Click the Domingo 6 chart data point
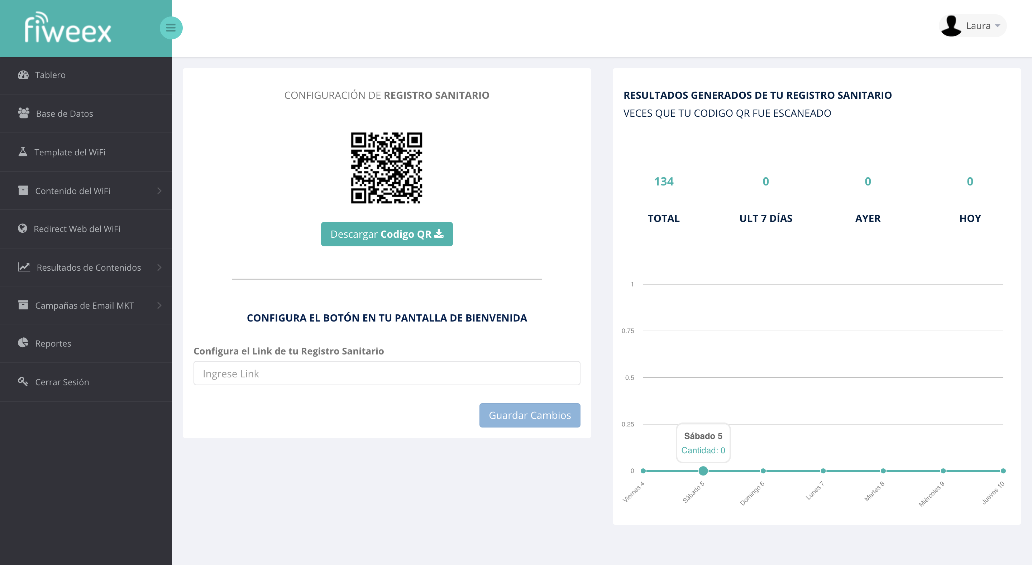 (x=763, y=471)
